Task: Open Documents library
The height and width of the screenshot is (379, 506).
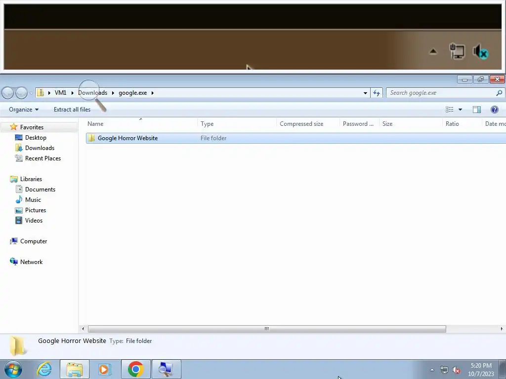Action: (x=40, y=189)
